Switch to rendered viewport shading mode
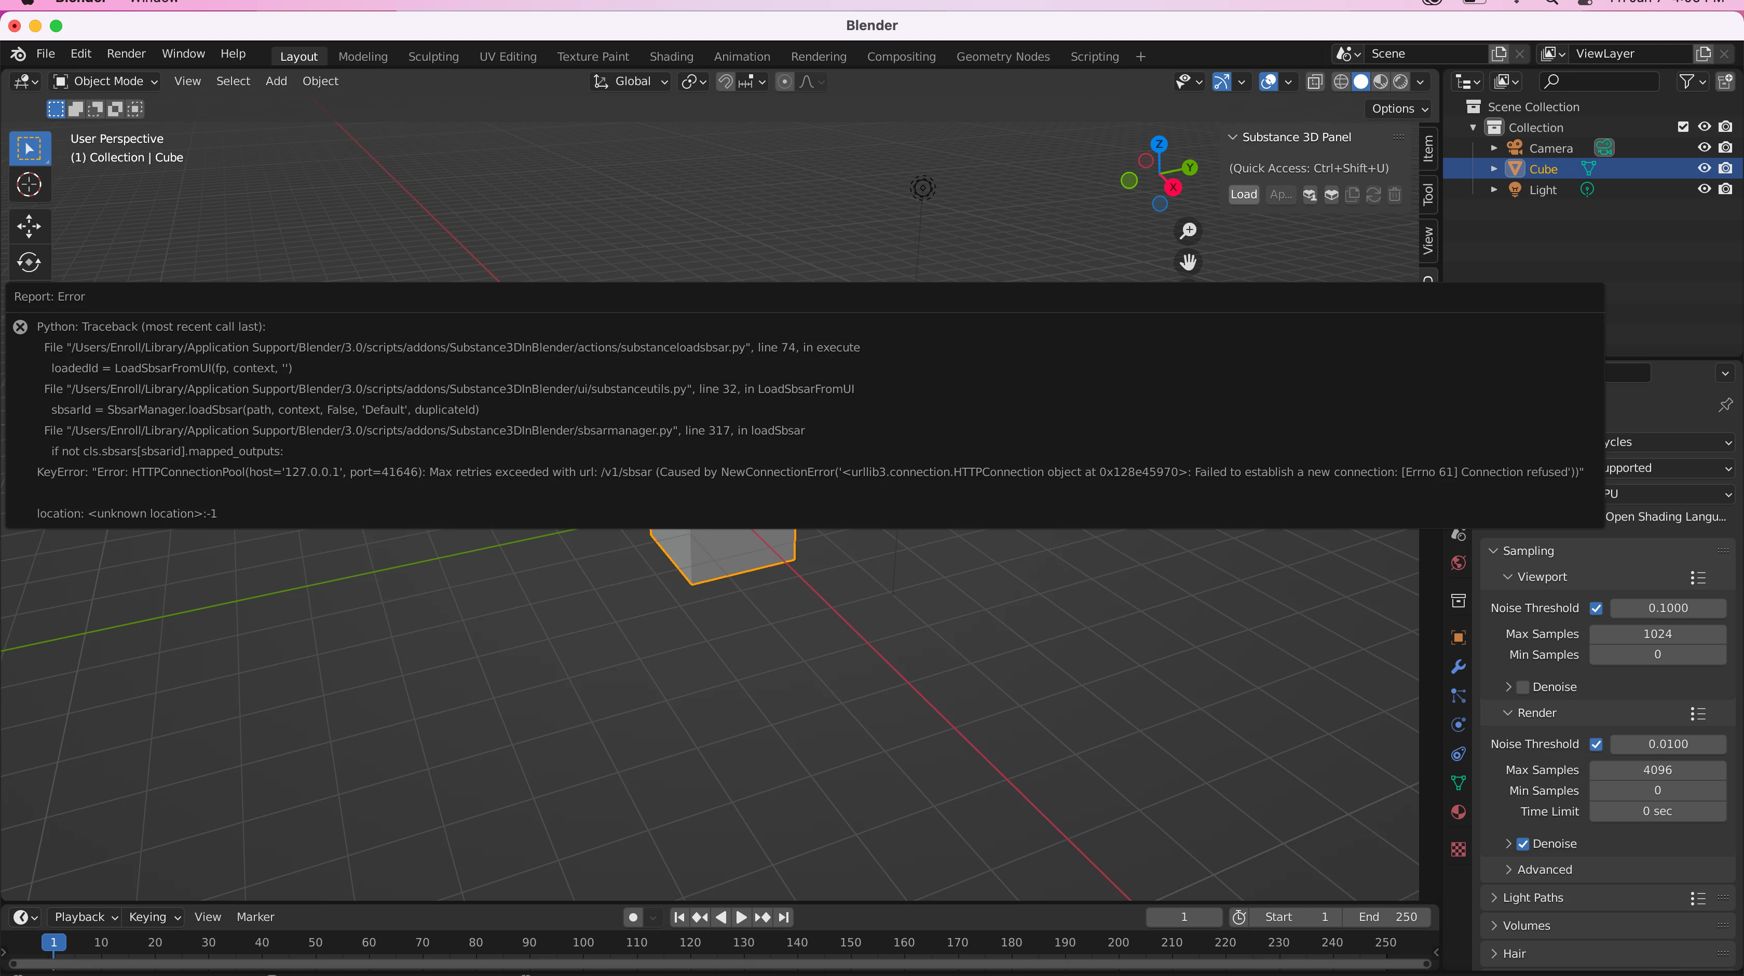This screenshot has width=1744, height=976. [x=1400, y=82]
